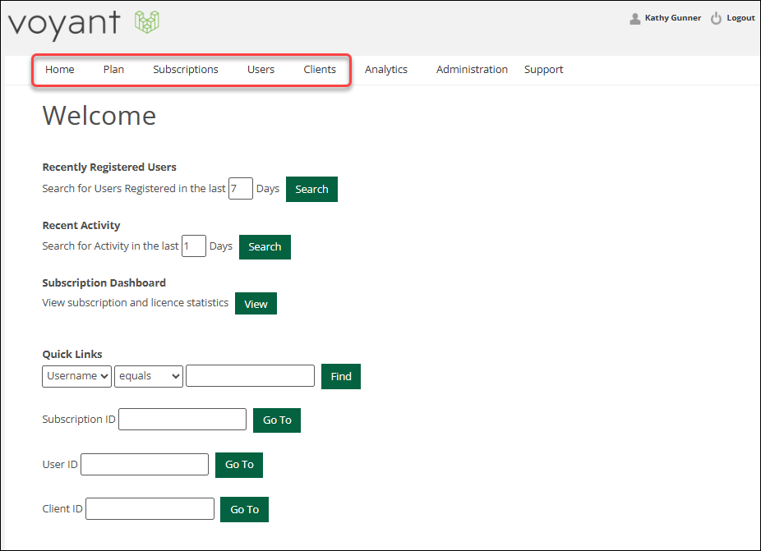This screenshot has width=761, height=551.
Task: Click the User ID input field
Action: pos(145,464)
